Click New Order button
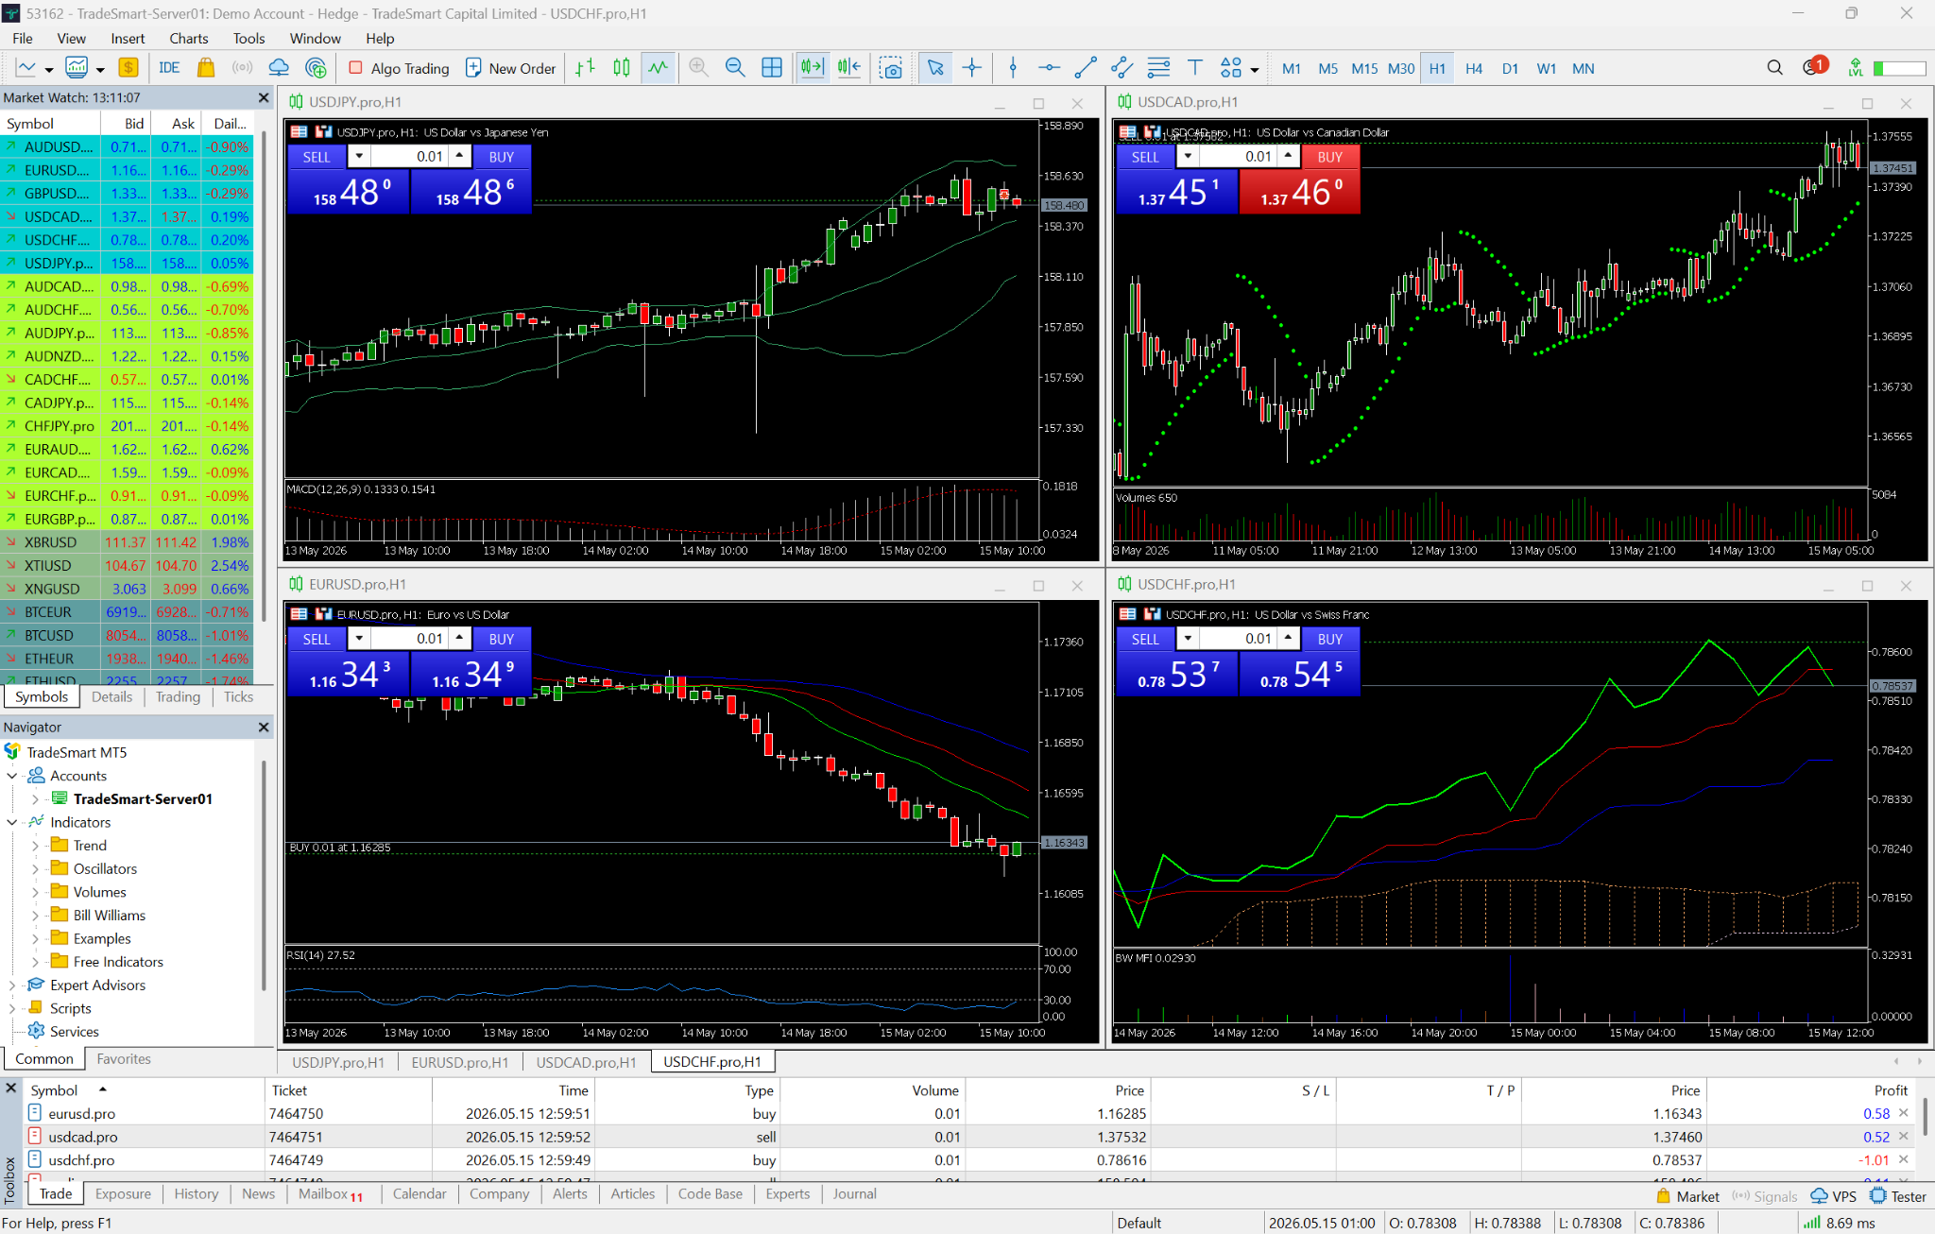The image size is (1935, 1234). pyautogui.click(x=511, y=68)
